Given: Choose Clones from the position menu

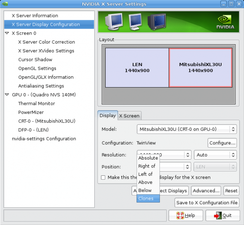Looking at the screenshot, I should [148, 198].
